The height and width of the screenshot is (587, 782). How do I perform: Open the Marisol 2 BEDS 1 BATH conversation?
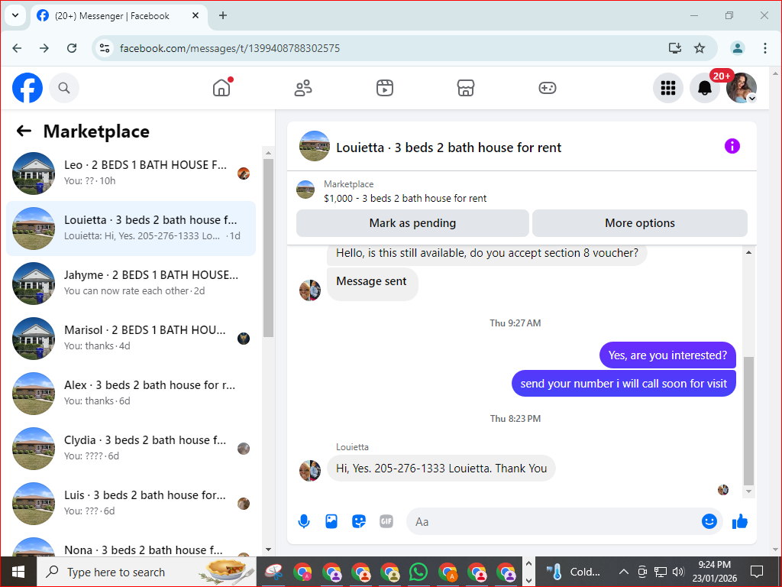coord(131,338)
